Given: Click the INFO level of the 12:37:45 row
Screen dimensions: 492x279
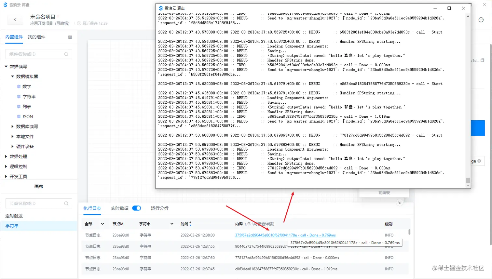Looking at the screenshot, I should [x=389, y=269].
